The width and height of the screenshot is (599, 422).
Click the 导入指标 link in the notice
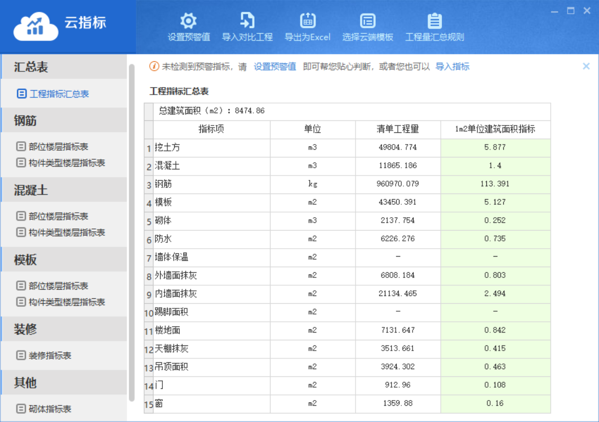click(452, 67)
